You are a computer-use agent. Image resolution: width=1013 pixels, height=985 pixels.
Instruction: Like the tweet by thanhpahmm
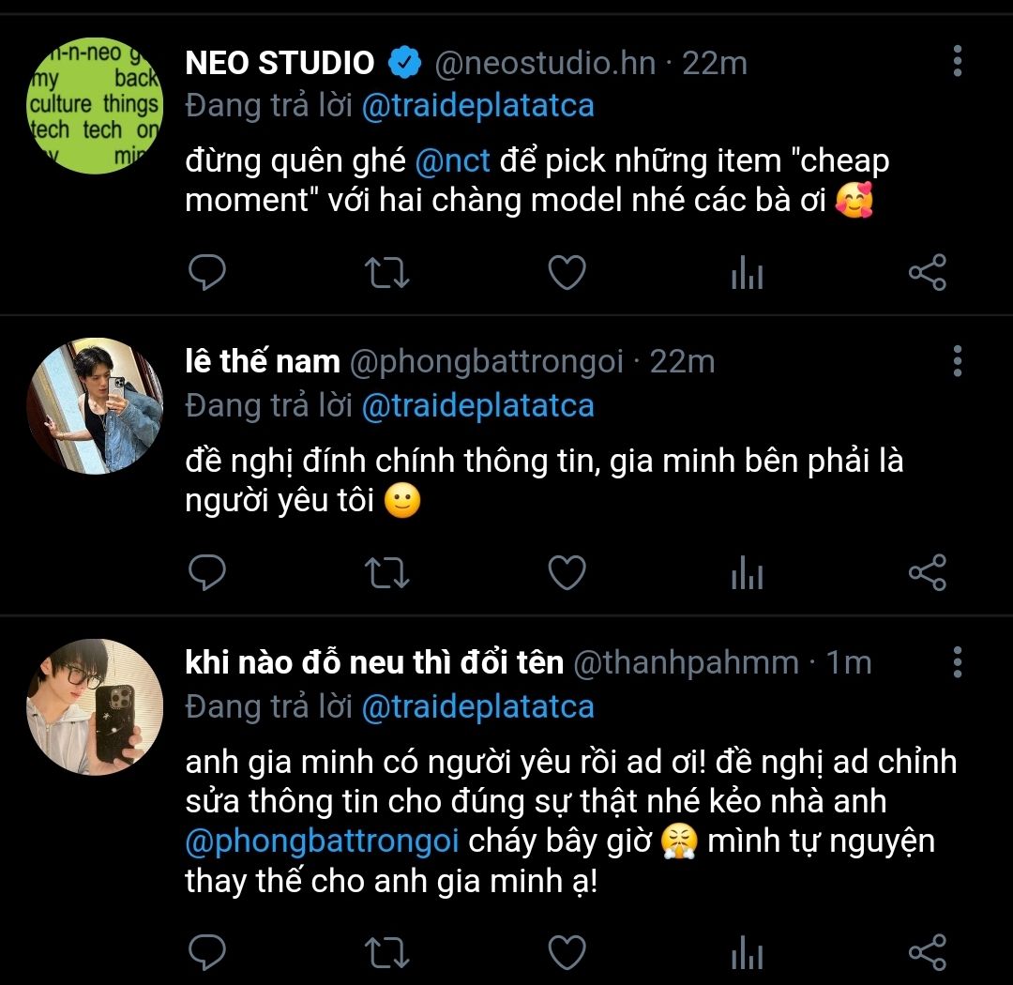tap(567, 952)
